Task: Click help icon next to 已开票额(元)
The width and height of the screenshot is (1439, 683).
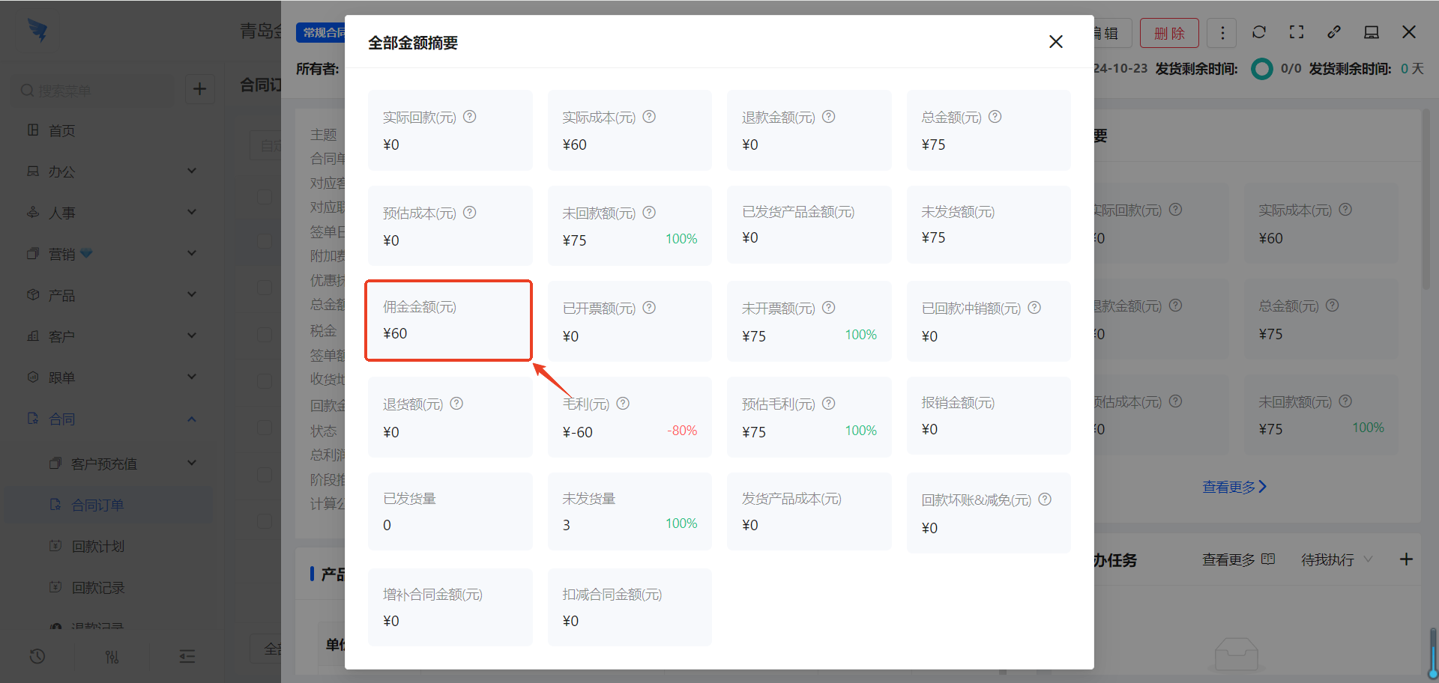Action: click(649, 308)
